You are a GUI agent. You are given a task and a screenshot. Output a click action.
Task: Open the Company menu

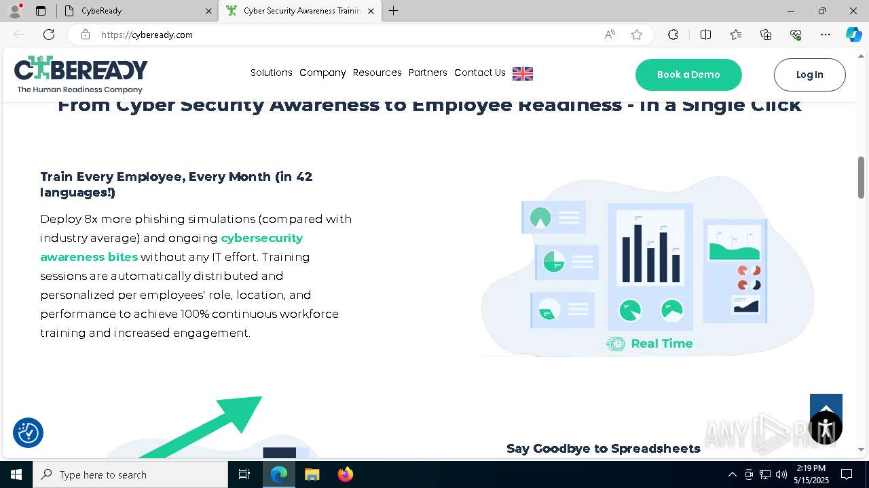pos(322,73)
